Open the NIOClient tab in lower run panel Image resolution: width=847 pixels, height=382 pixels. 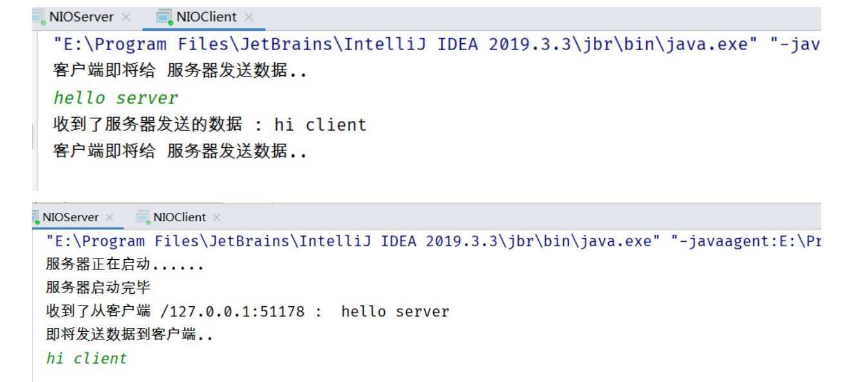point(180,217)
